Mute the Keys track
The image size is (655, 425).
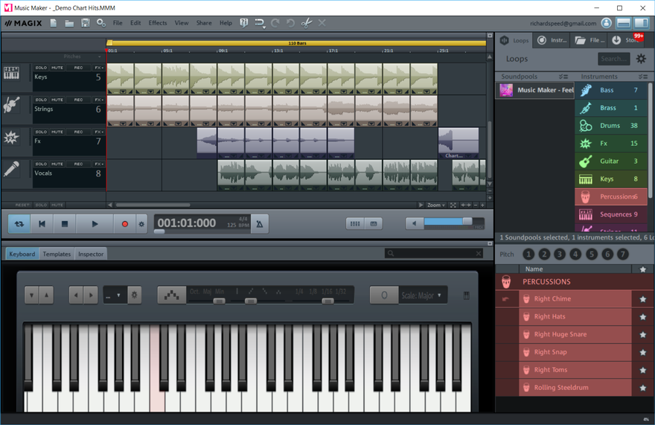pyautogui.click(x=57, y=68)
